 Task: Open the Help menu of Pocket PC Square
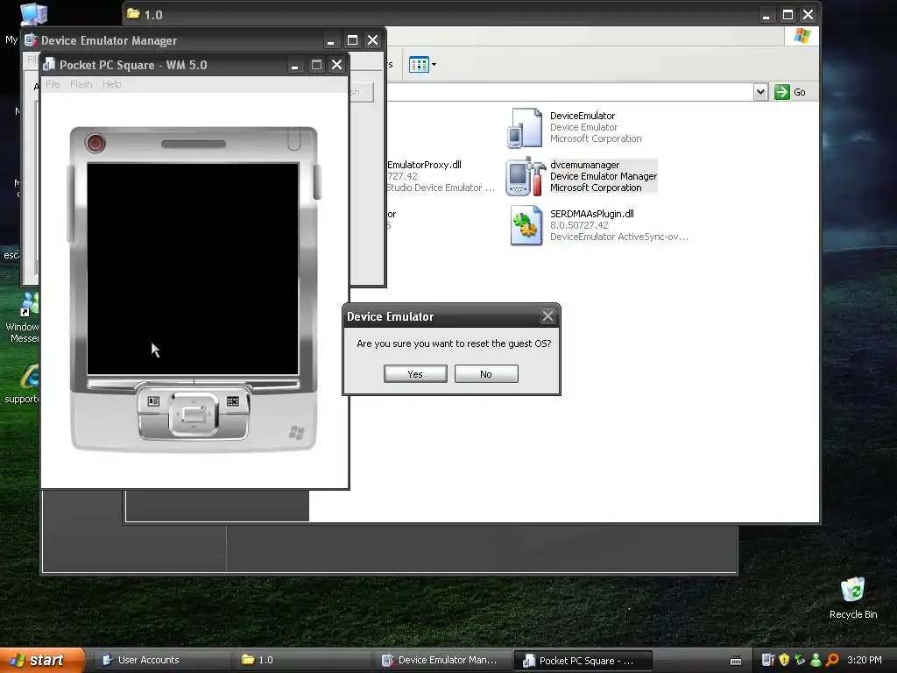click(x=111, y=84)
